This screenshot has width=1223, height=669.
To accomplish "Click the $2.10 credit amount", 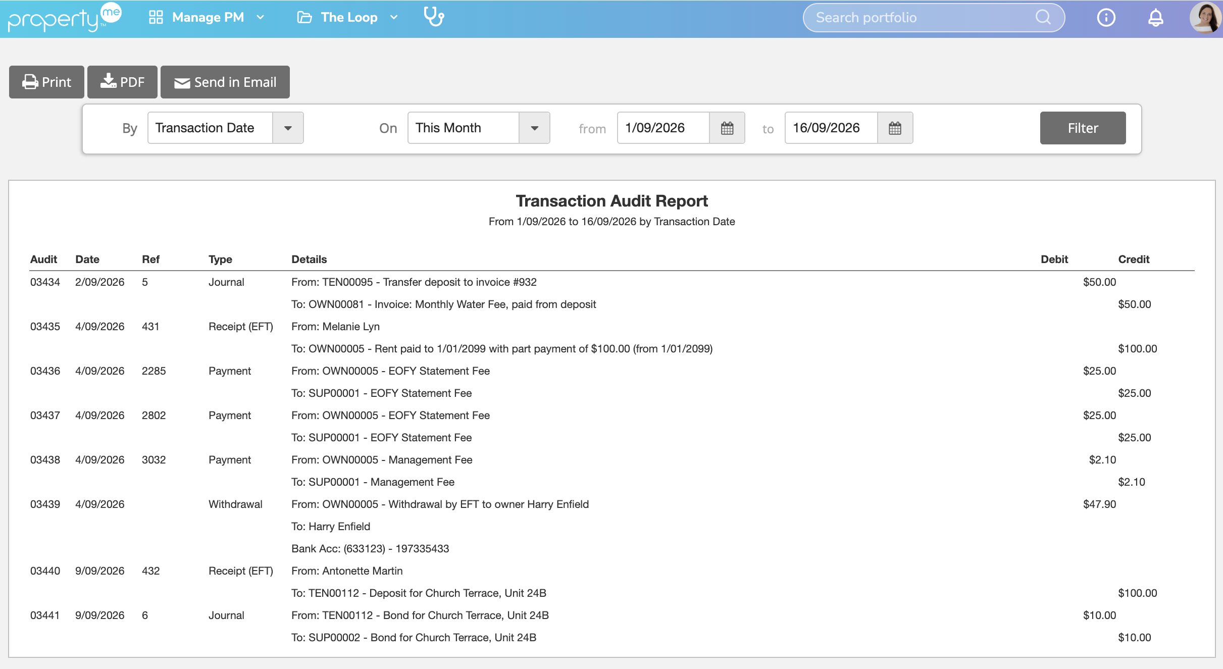I will (x=1131, y=482).
